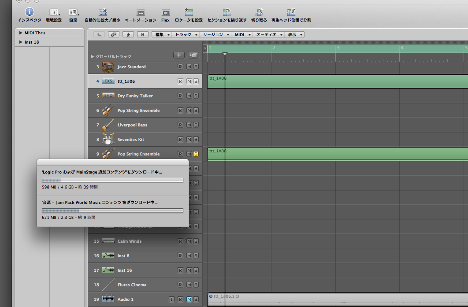Click the セクションを繰り返す (Repeat Section) icon

227,13
